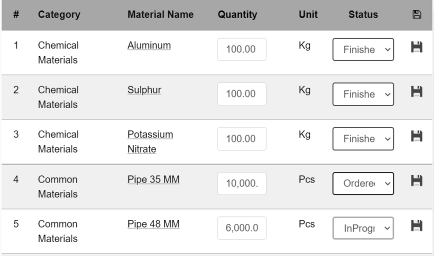Save the Pipe 48 MM row

416,226
